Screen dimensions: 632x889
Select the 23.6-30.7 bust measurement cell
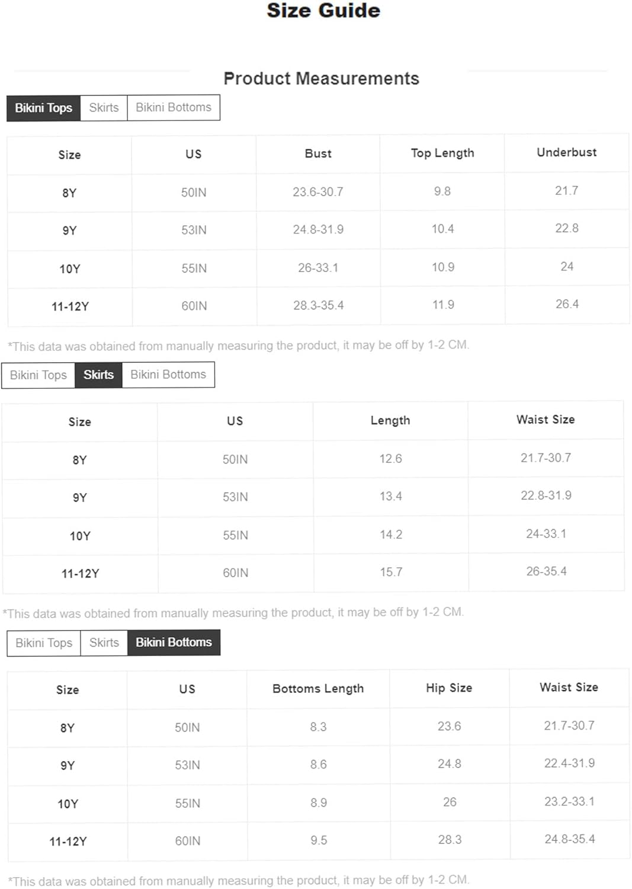tap(318, 192)
